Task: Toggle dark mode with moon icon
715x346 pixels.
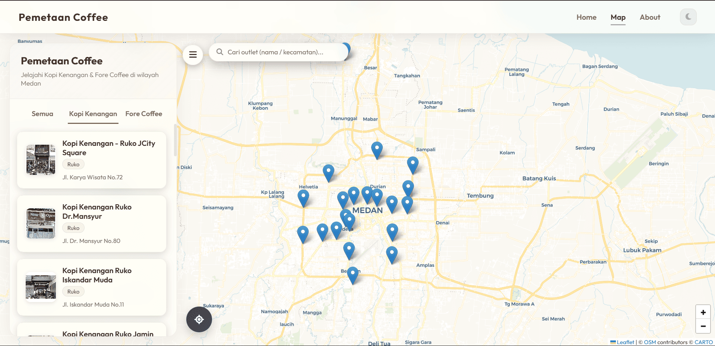Action: pyautogui.click(x=688, y=17)
